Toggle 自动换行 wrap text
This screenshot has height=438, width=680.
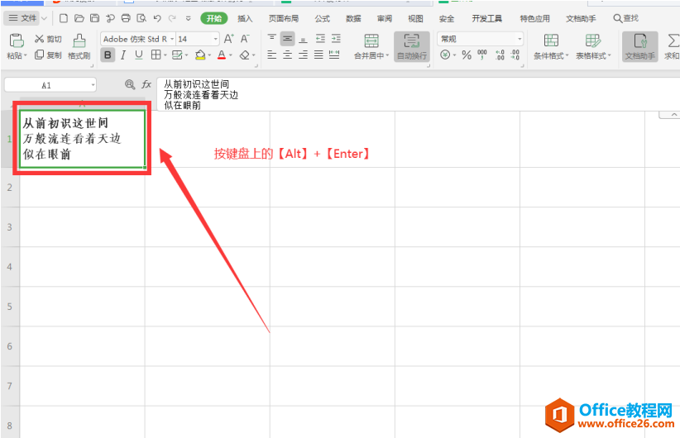click(x=412, y=46)
